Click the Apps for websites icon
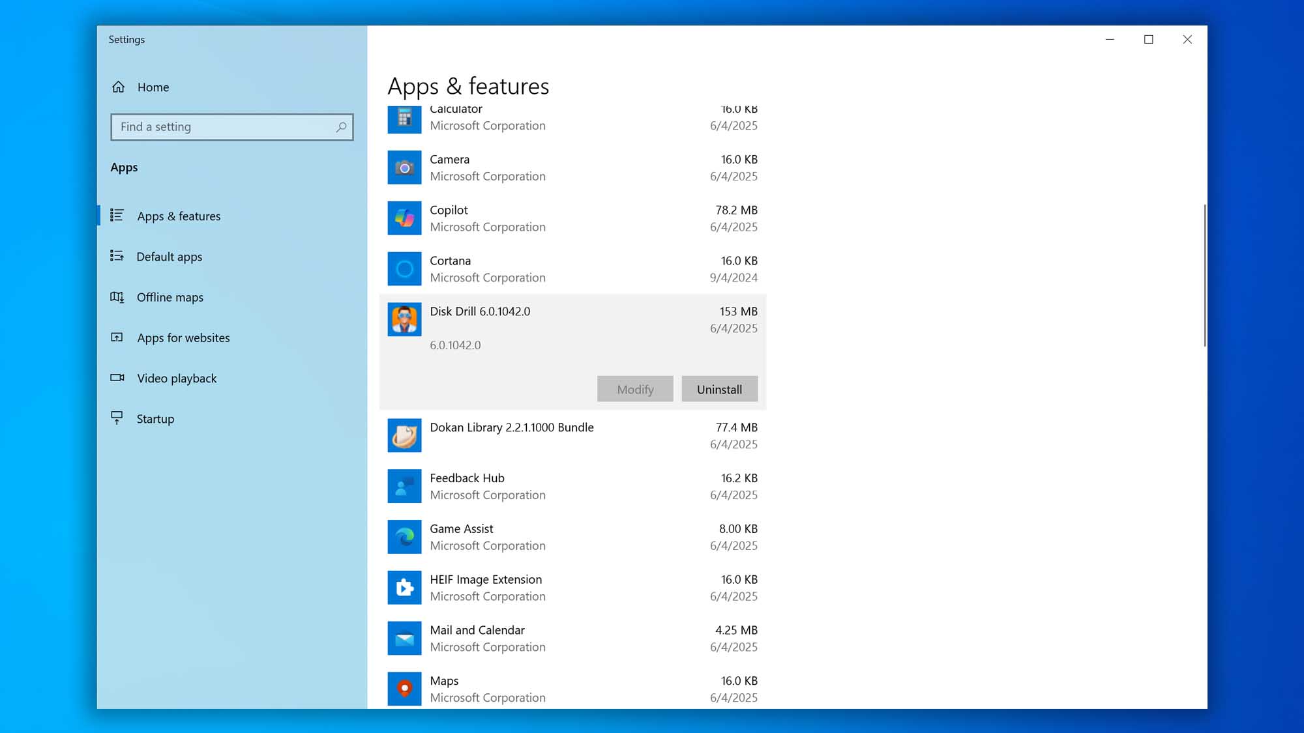 117,338
